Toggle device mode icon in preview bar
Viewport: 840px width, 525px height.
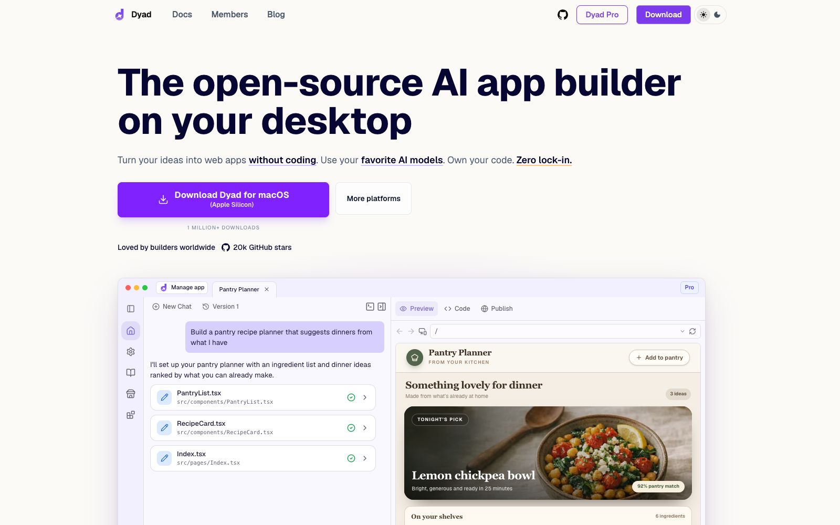[x=423, y=331]
